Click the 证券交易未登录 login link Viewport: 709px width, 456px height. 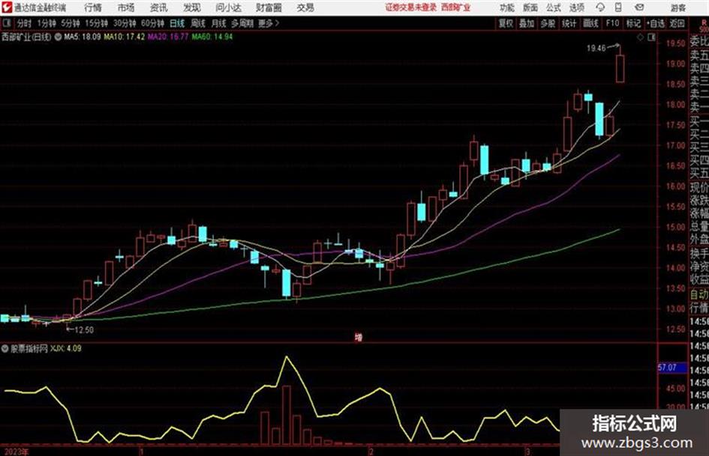pos(411,7)
